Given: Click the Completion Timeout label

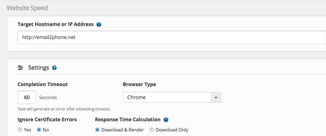Looking at the screenshot, I should (x=43, y=84).
